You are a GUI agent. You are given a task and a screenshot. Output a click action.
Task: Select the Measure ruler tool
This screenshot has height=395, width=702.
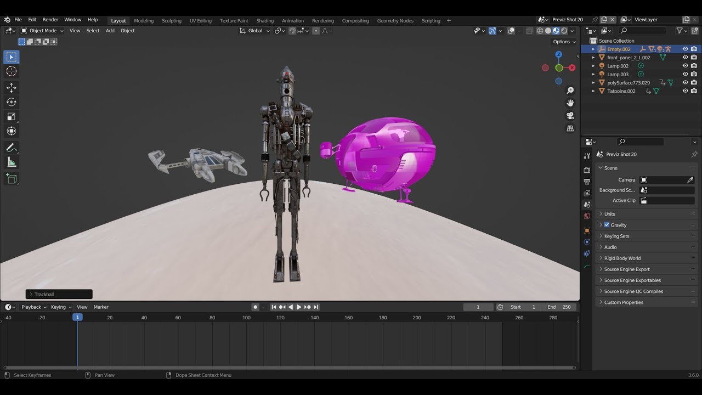[12, 162]
